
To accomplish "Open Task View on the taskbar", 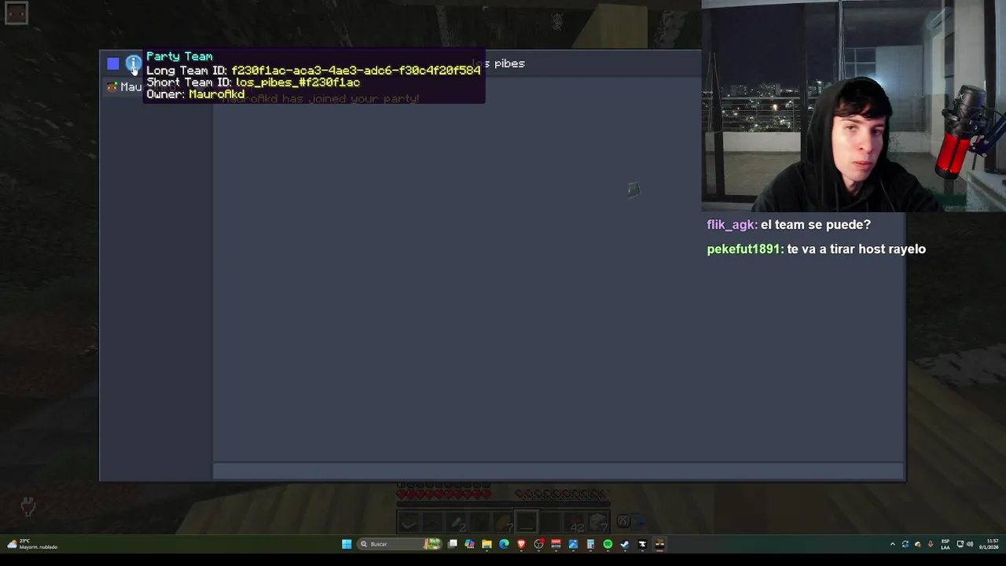I will click(453, 544).
